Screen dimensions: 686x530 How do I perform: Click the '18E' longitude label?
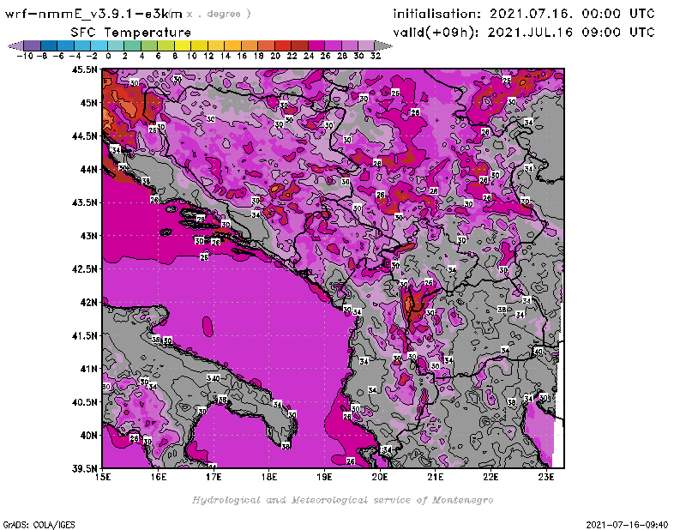click(x=269, y=477)
